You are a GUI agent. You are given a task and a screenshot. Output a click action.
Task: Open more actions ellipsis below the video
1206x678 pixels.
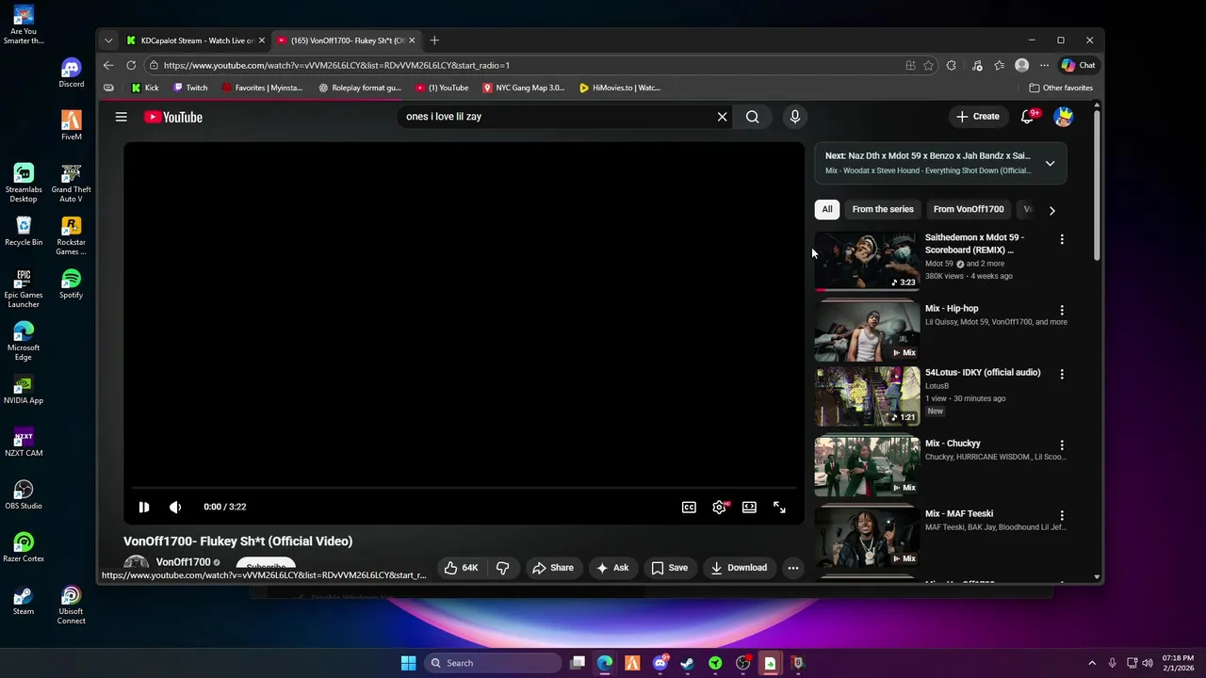(x=793, y=568)
